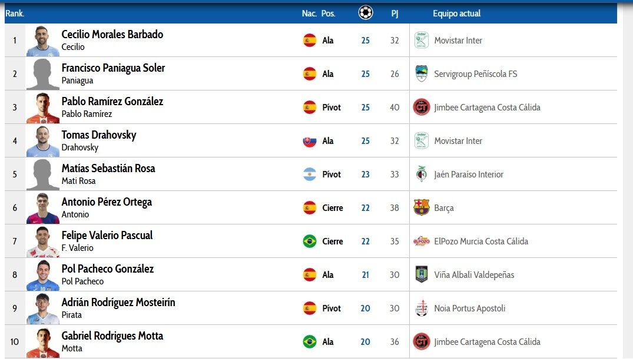Open the ElPozo Murcia logo icon
This screenshot has height=359, width=633.
422,241
